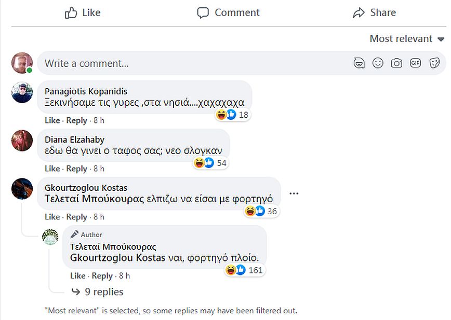Open options menu for Gkourtzoglou Kostas comment
The width and height of the screenshot is (451, 320).
294,193
